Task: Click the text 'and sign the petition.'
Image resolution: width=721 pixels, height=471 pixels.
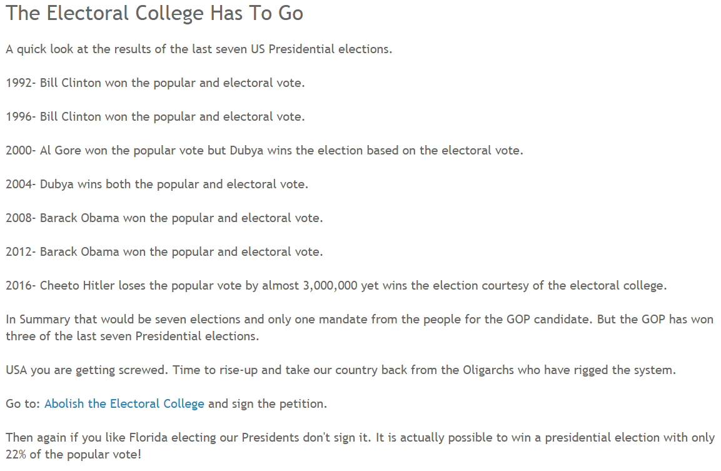Action: (x=268, y=404)
